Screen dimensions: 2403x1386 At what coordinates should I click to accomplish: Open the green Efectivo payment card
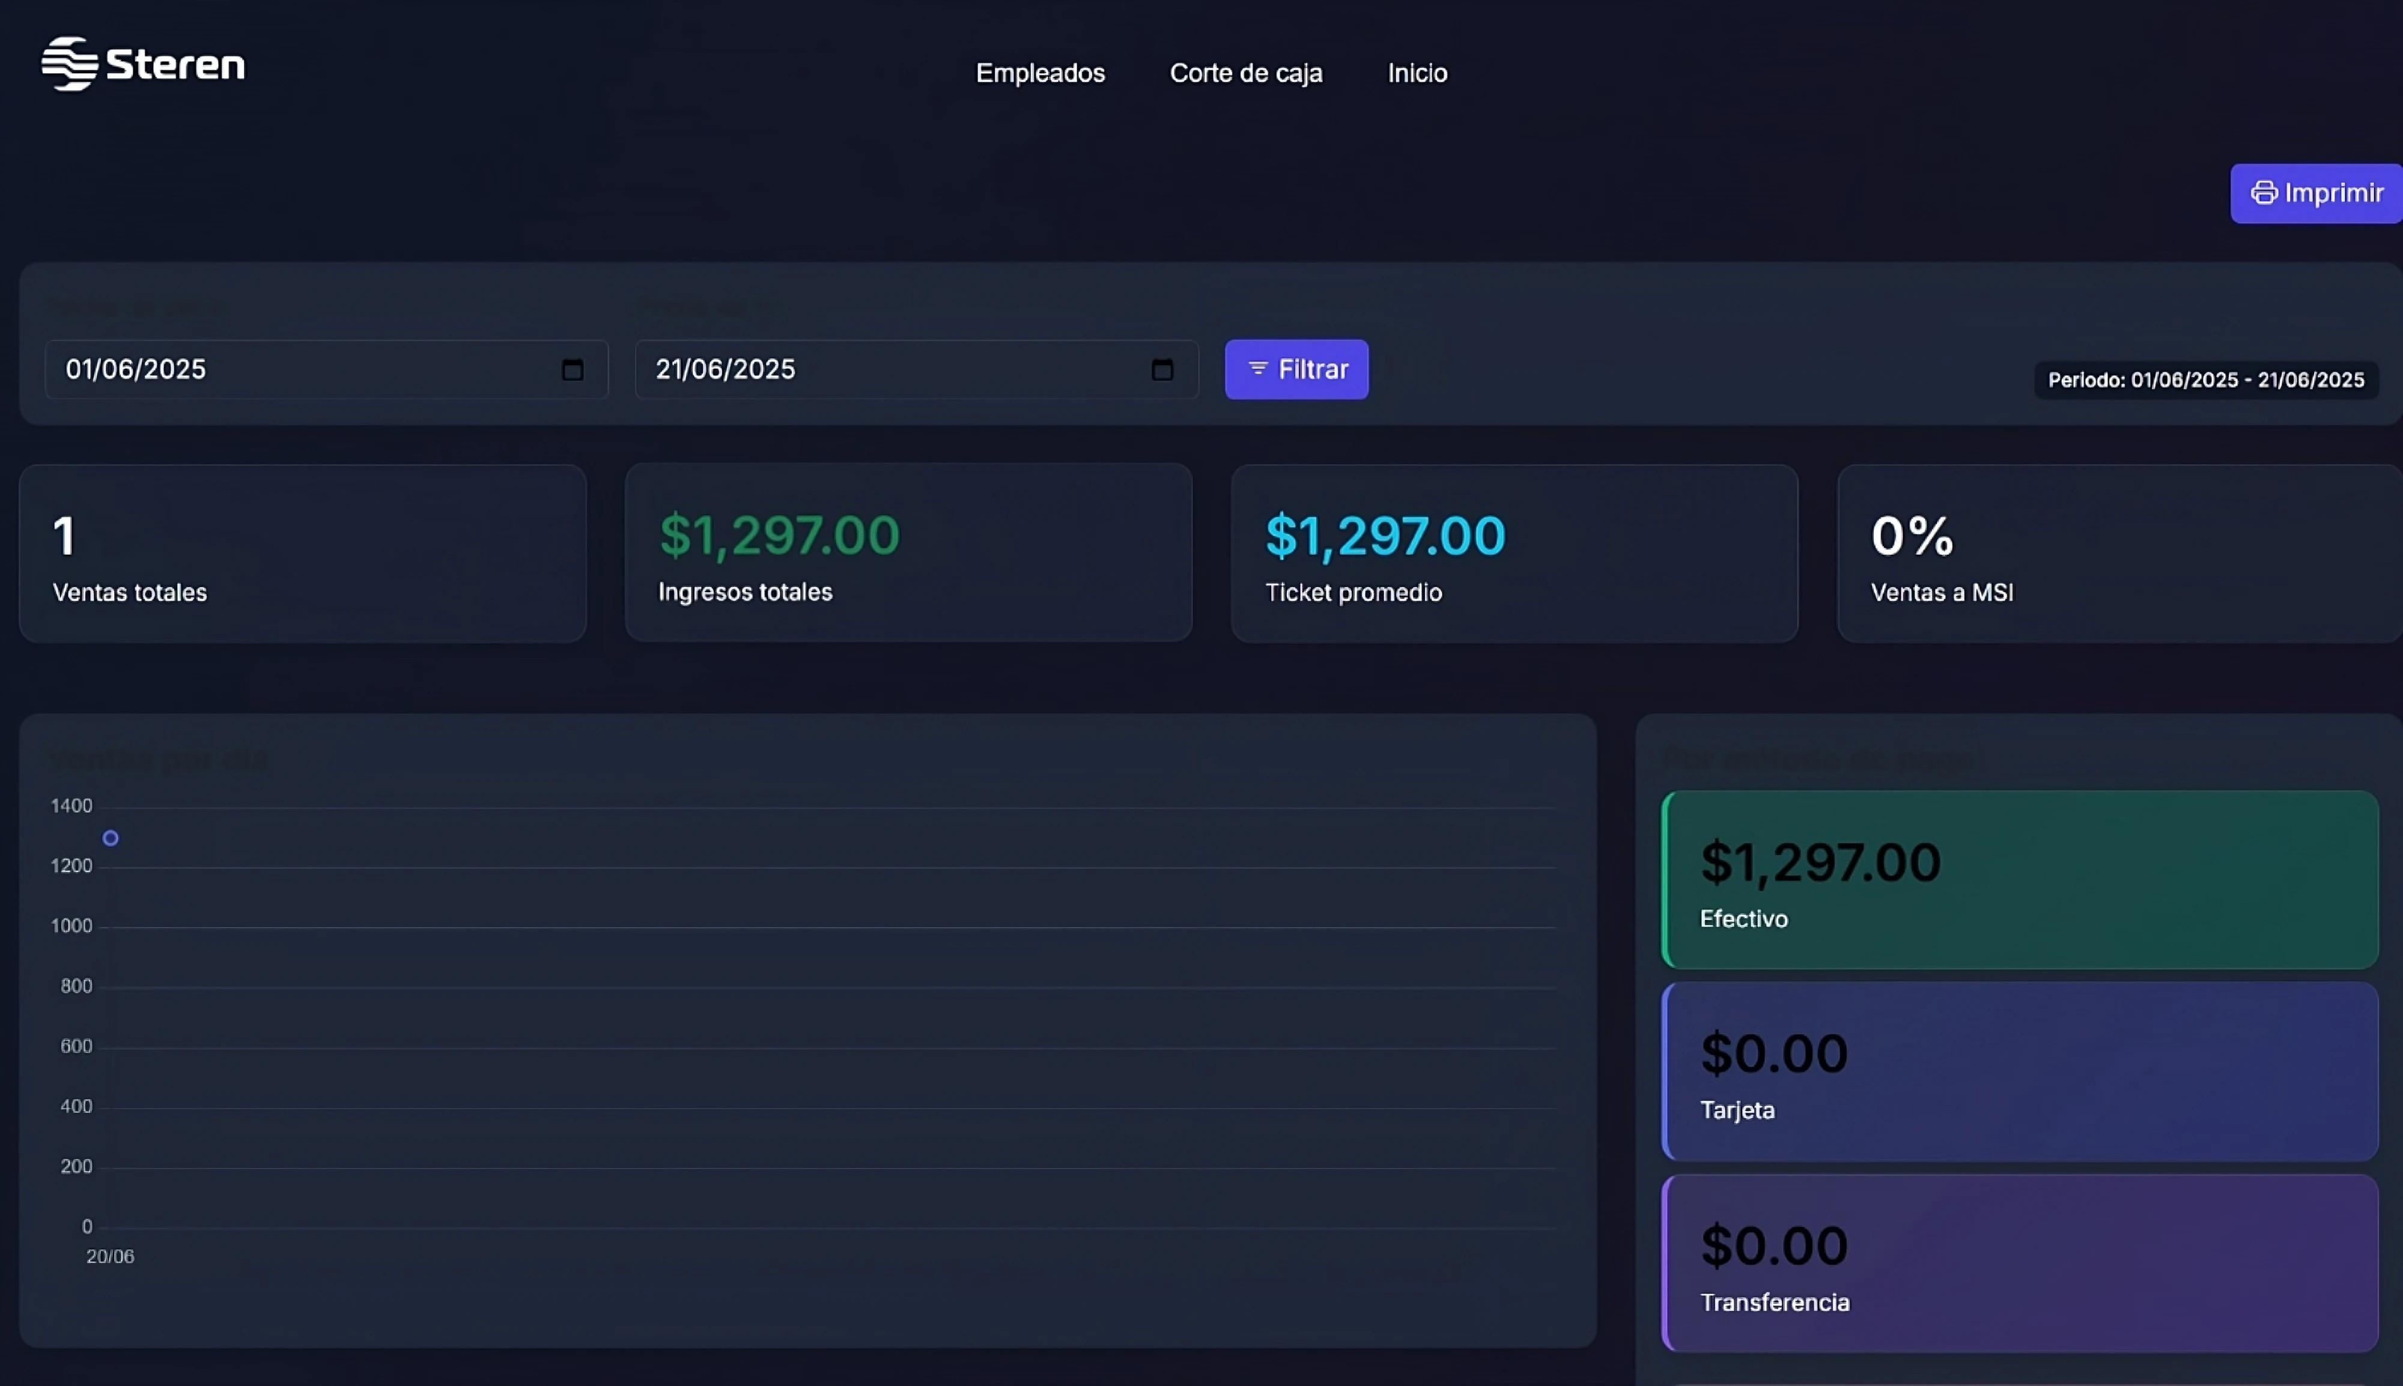coord(2020,880)
